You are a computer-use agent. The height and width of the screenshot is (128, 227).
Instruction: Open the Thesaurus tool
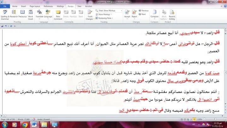coord(22,14)
